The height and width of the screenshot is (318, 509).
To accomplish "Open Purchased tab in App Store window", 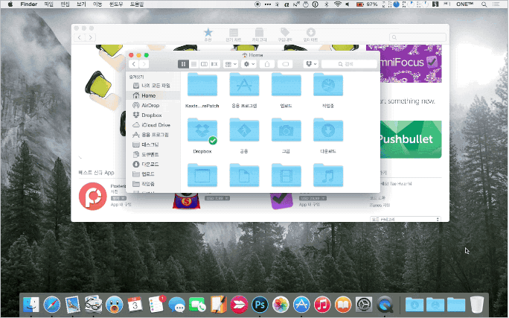I will (285, 35).
